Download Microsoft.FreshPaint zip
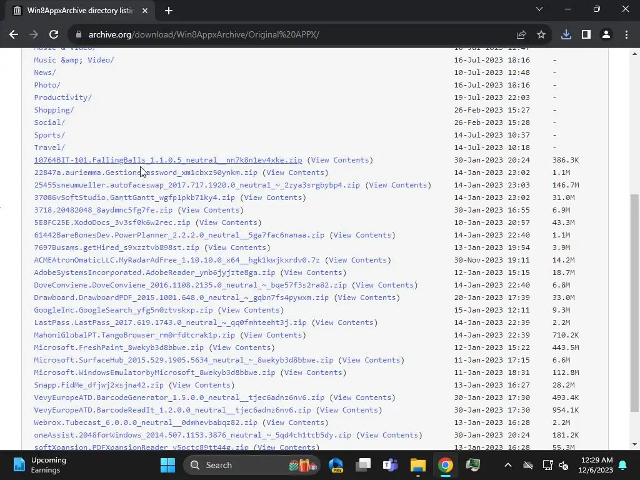The image size is (640, 480). pyautogui.click(x=119, y=347)
